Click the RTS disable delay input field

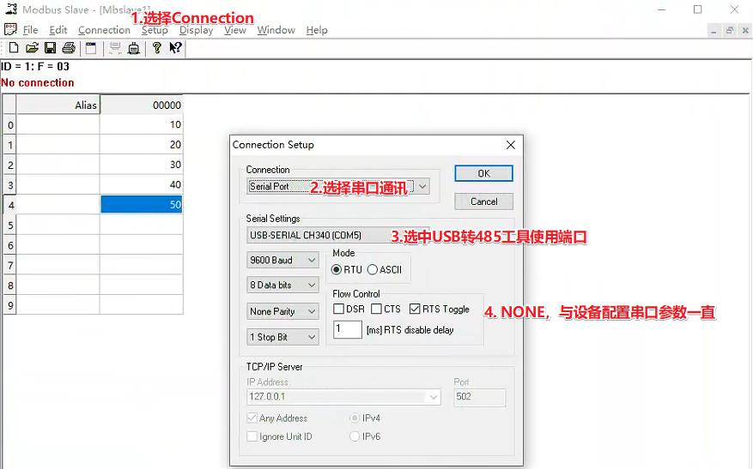(347, 329)
